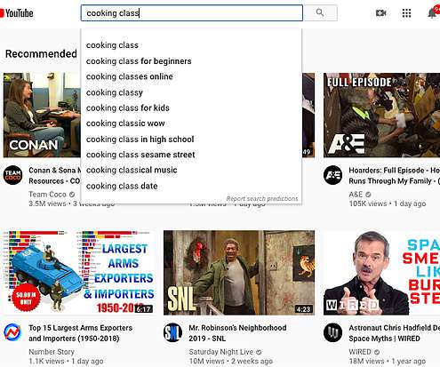Click the verified badge next to Saturday Night Live
This screenshot has height=367, width=440.
pyautogui.click(x=259, y=352)
